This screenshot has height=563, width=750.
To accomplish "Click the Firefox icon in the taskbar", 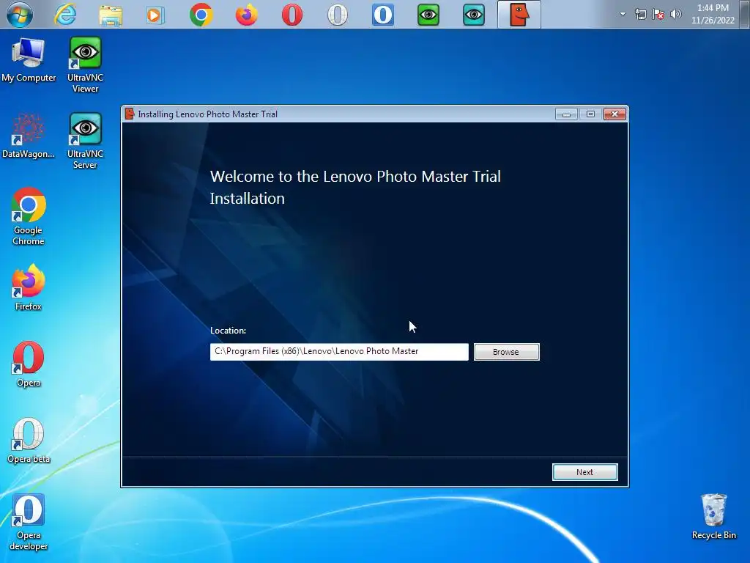I will coord(247,15).
